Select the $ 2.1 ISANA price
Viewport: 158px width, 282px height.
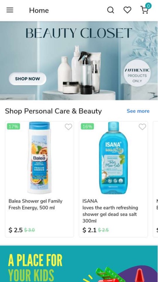[x=89, y=230]
